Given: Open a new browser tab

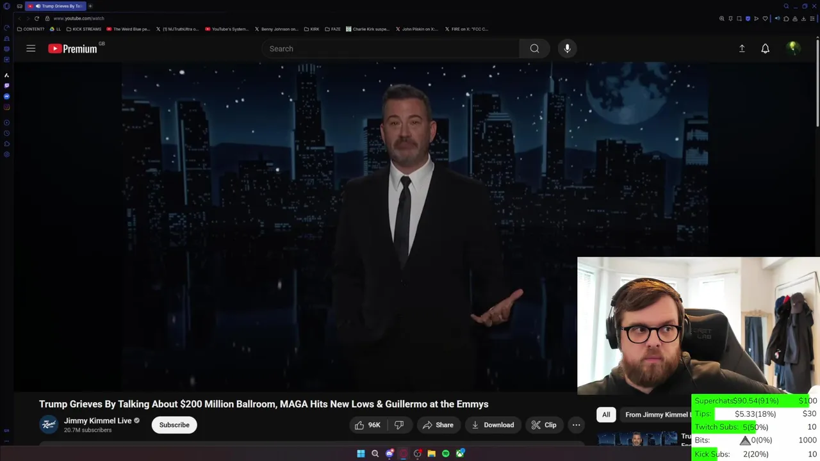Looking at the screenshot, I should pyautogui.click(x=90, y=6).
